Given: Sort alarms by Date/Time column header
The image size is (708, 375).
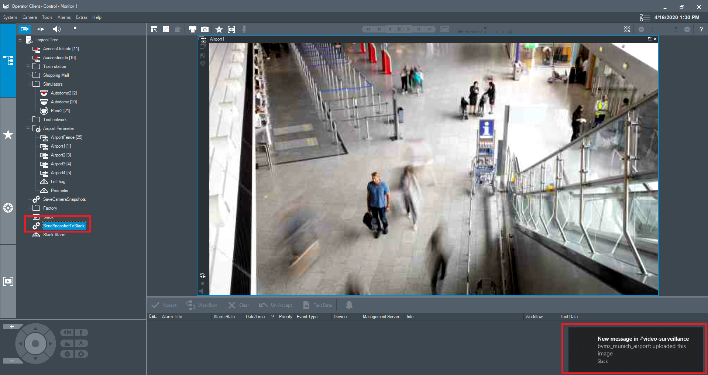Looking at the screenshot, I should (255, 317).
